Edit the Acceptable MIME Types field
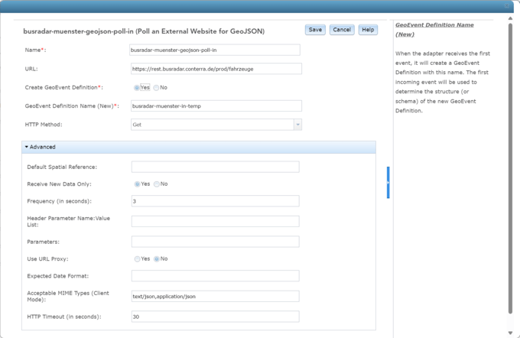The image size is (520, 338). pyautogui.click(x=215, y=296)
